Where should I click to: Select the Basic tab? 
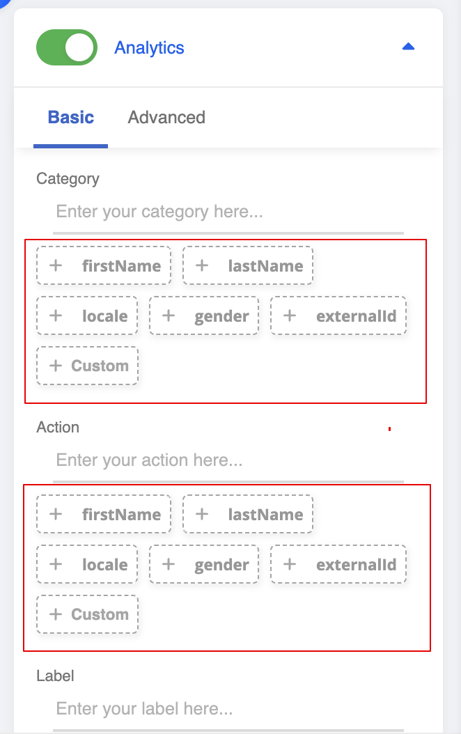click(x=70, y=117)
